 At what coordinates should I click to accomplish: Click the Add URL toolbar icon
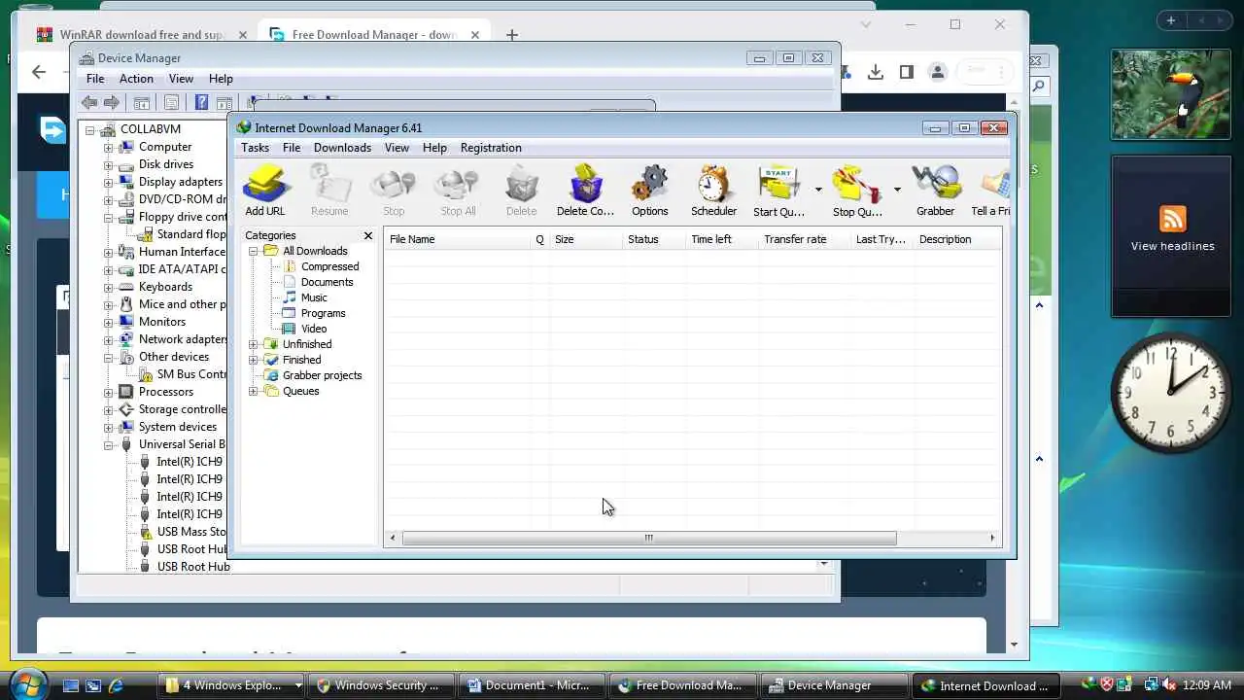[264, 191]
